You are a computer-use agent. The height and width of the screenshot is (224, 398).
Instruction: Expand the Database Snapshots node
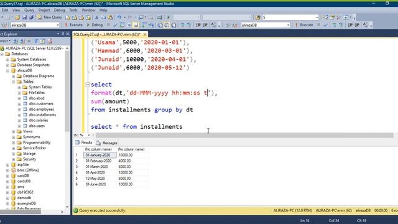pyautogui.click(x=7, y=65)
